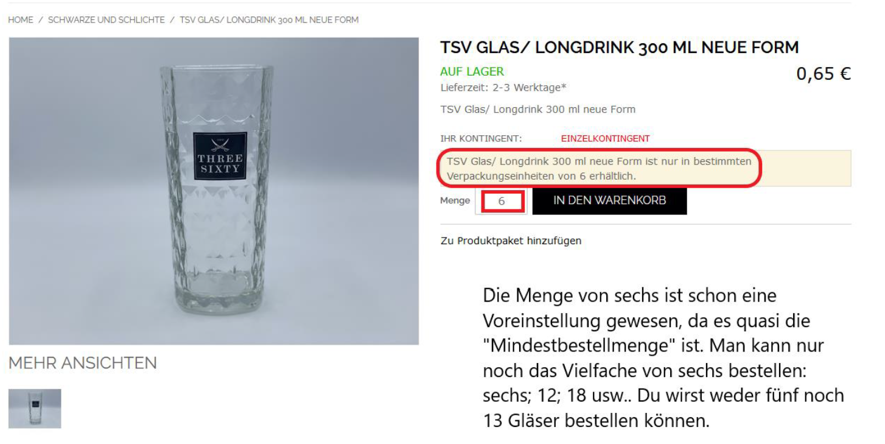The height and width of the screenshot is (444, 885).
Task: Click the Zu Produktpaket hinzufügen link
Action: [511, 241]
